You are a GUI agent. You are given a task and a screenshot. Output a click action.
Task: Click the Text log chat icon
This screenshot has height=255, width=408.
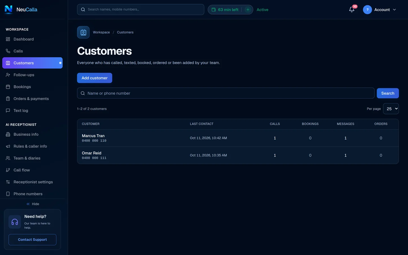[8, 110]
